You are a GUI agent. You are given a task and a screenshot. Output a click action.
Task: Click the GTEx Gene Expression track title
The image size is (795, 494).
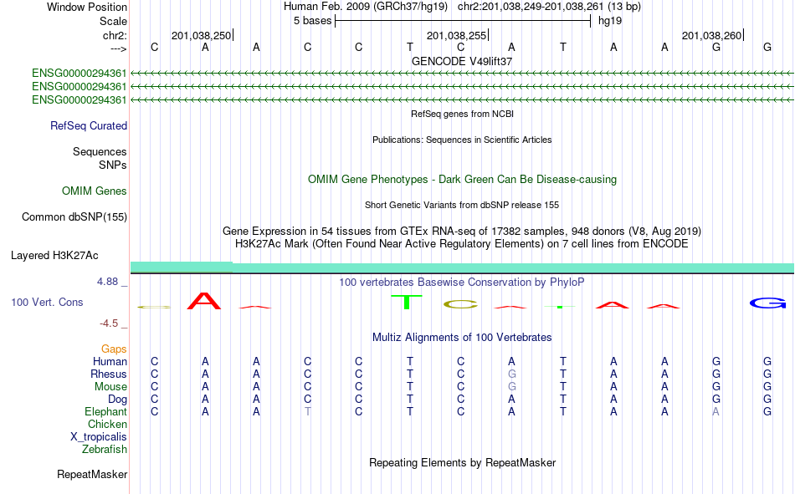tap(462, 231)
